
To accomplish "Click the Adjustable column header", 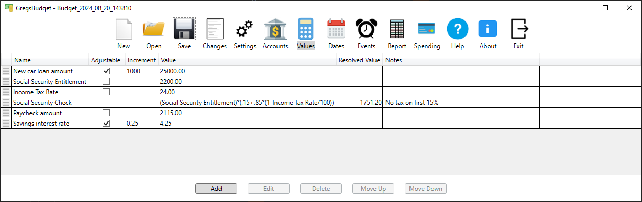I will click(106, 60).
